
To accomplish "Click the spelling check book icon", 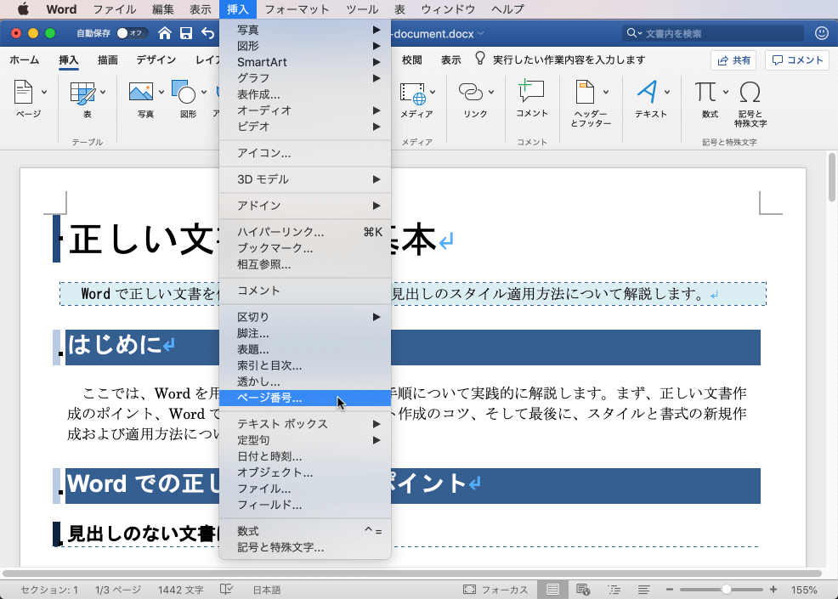I will point(227,590).
